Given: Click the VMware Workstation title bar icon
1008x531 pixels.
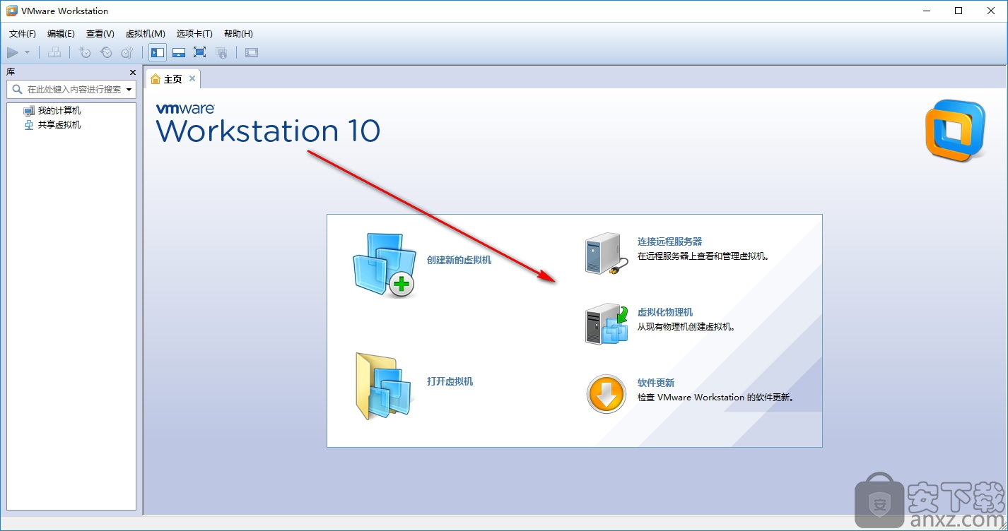Looking at the screenshot, I should (x=11, y=11).
